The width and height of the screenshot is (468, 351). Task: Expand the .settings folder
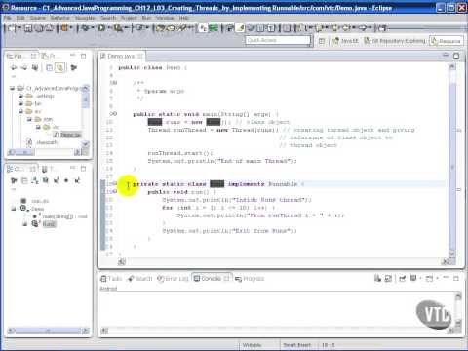click(20, 96)
